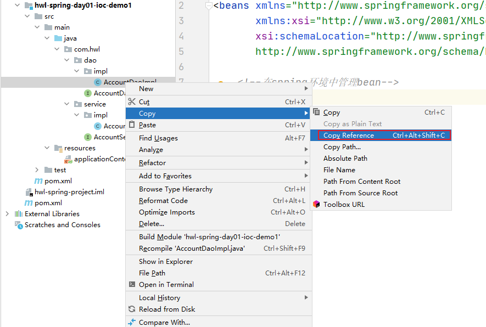Choose Optimize Imports
This screenshot has height=327, width=486.
(x=219, y=212)
